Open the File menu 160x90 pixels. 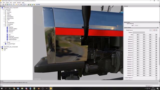[x=1, y=2]
